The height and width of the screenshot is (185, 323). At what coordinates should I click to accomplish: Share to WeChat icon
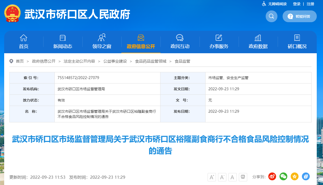(x=283, y=177)
